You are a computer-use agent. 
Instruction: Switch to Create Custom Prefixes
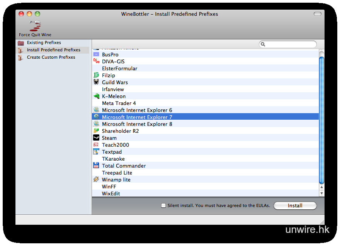point(51,57)
